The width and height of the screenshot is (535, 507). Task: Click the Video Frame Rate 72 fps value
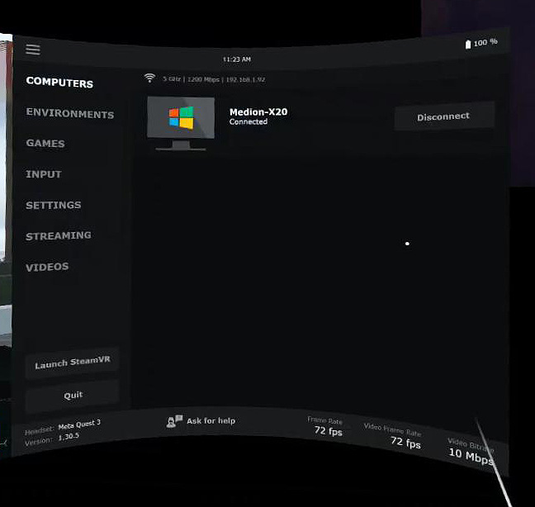pos(405,442)
